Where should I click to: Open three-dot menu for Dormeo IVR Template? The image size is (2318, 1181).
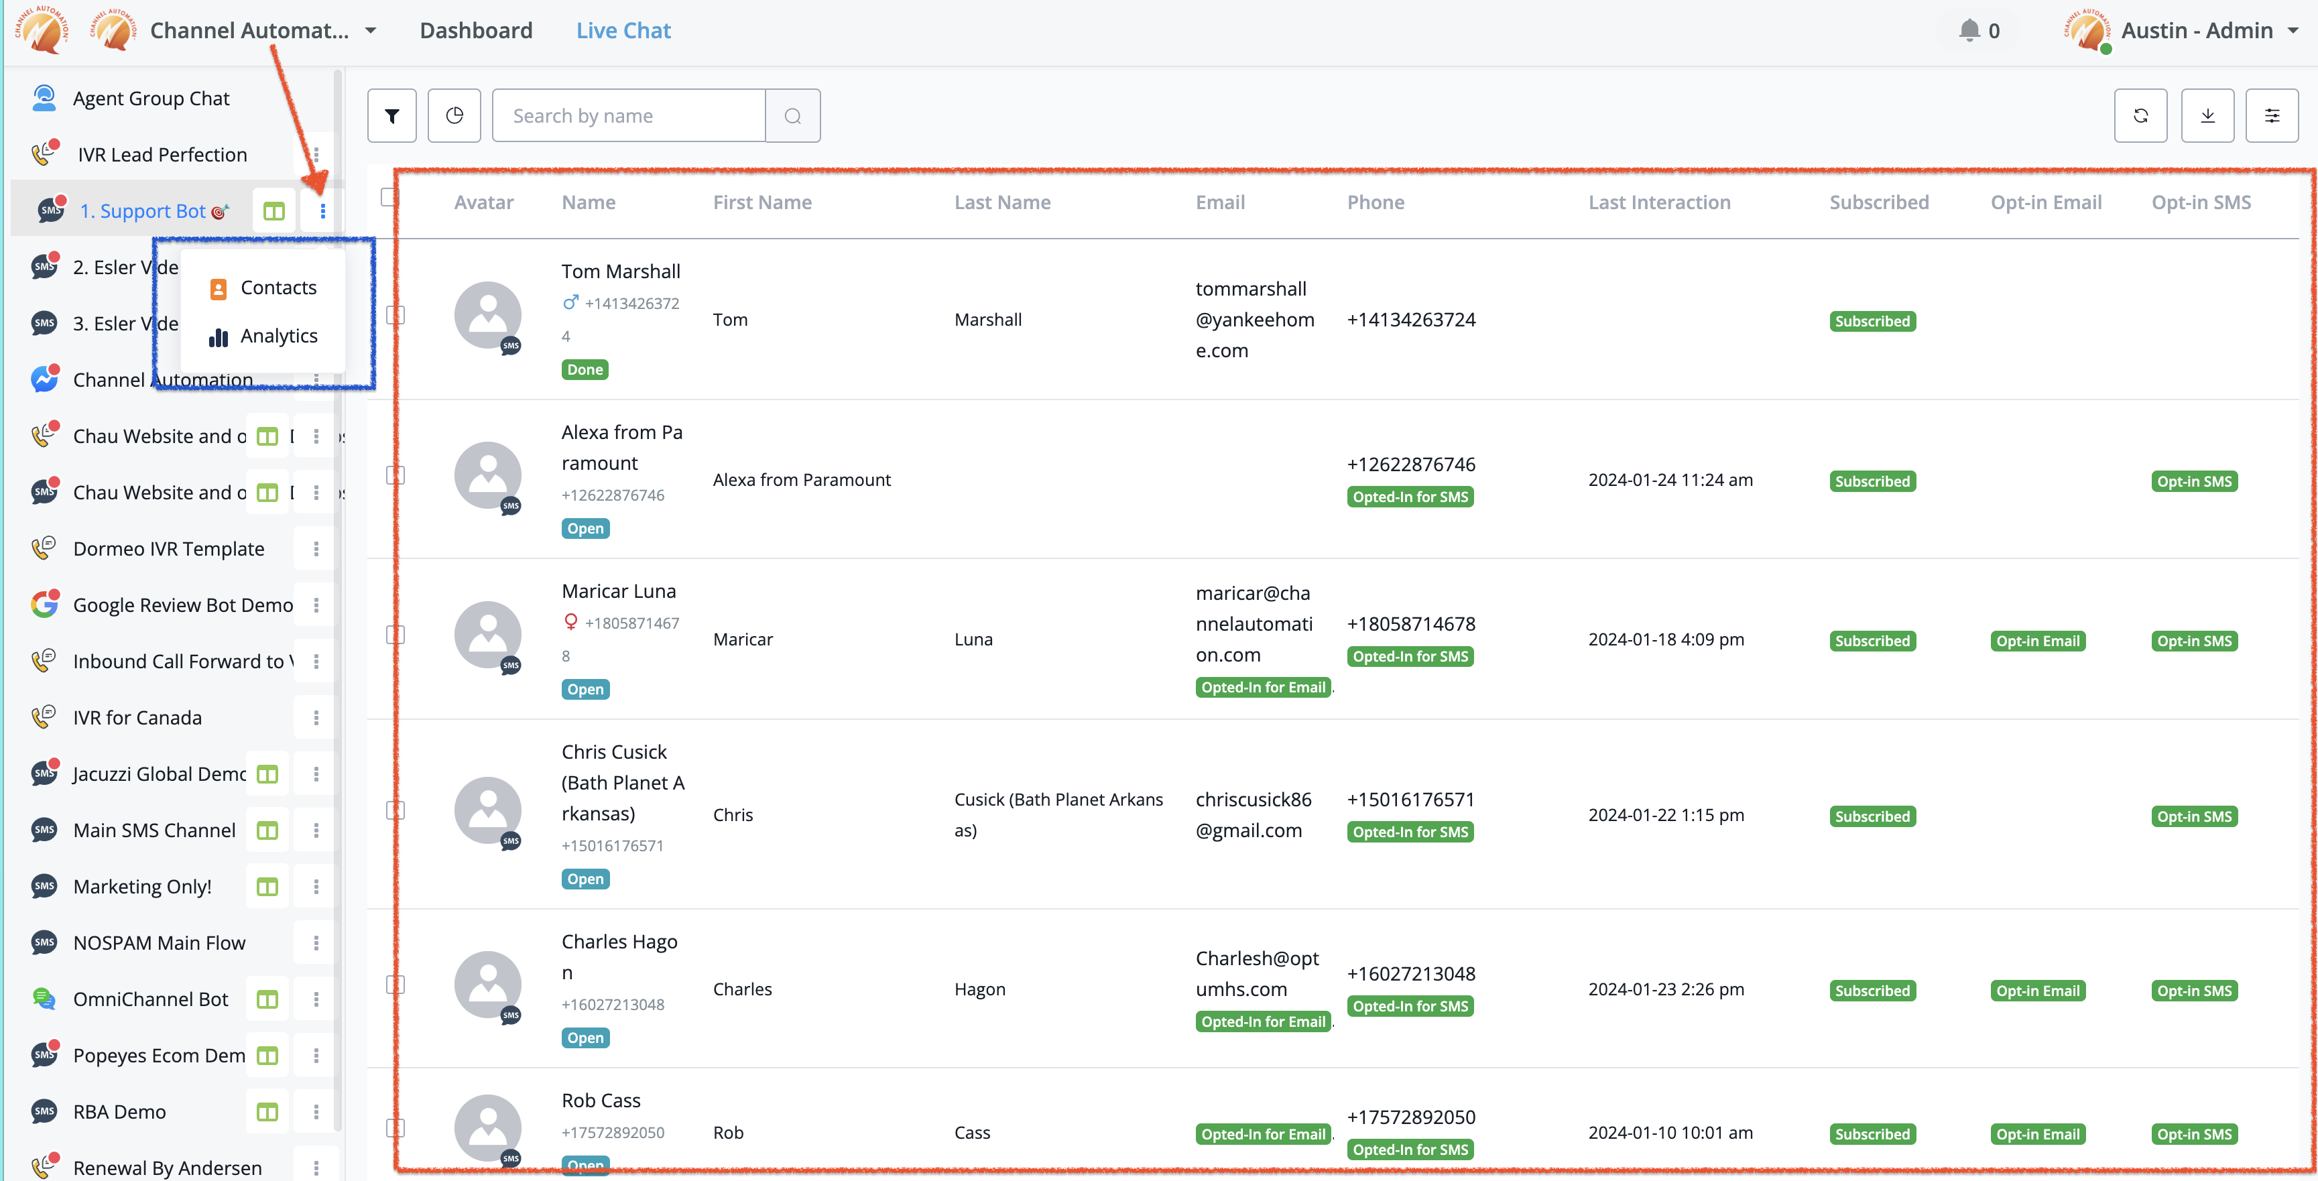pyautogui.click(x=316, y=549)
